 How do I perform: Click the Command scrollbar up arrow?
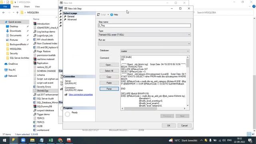click(x=188, y=57)
